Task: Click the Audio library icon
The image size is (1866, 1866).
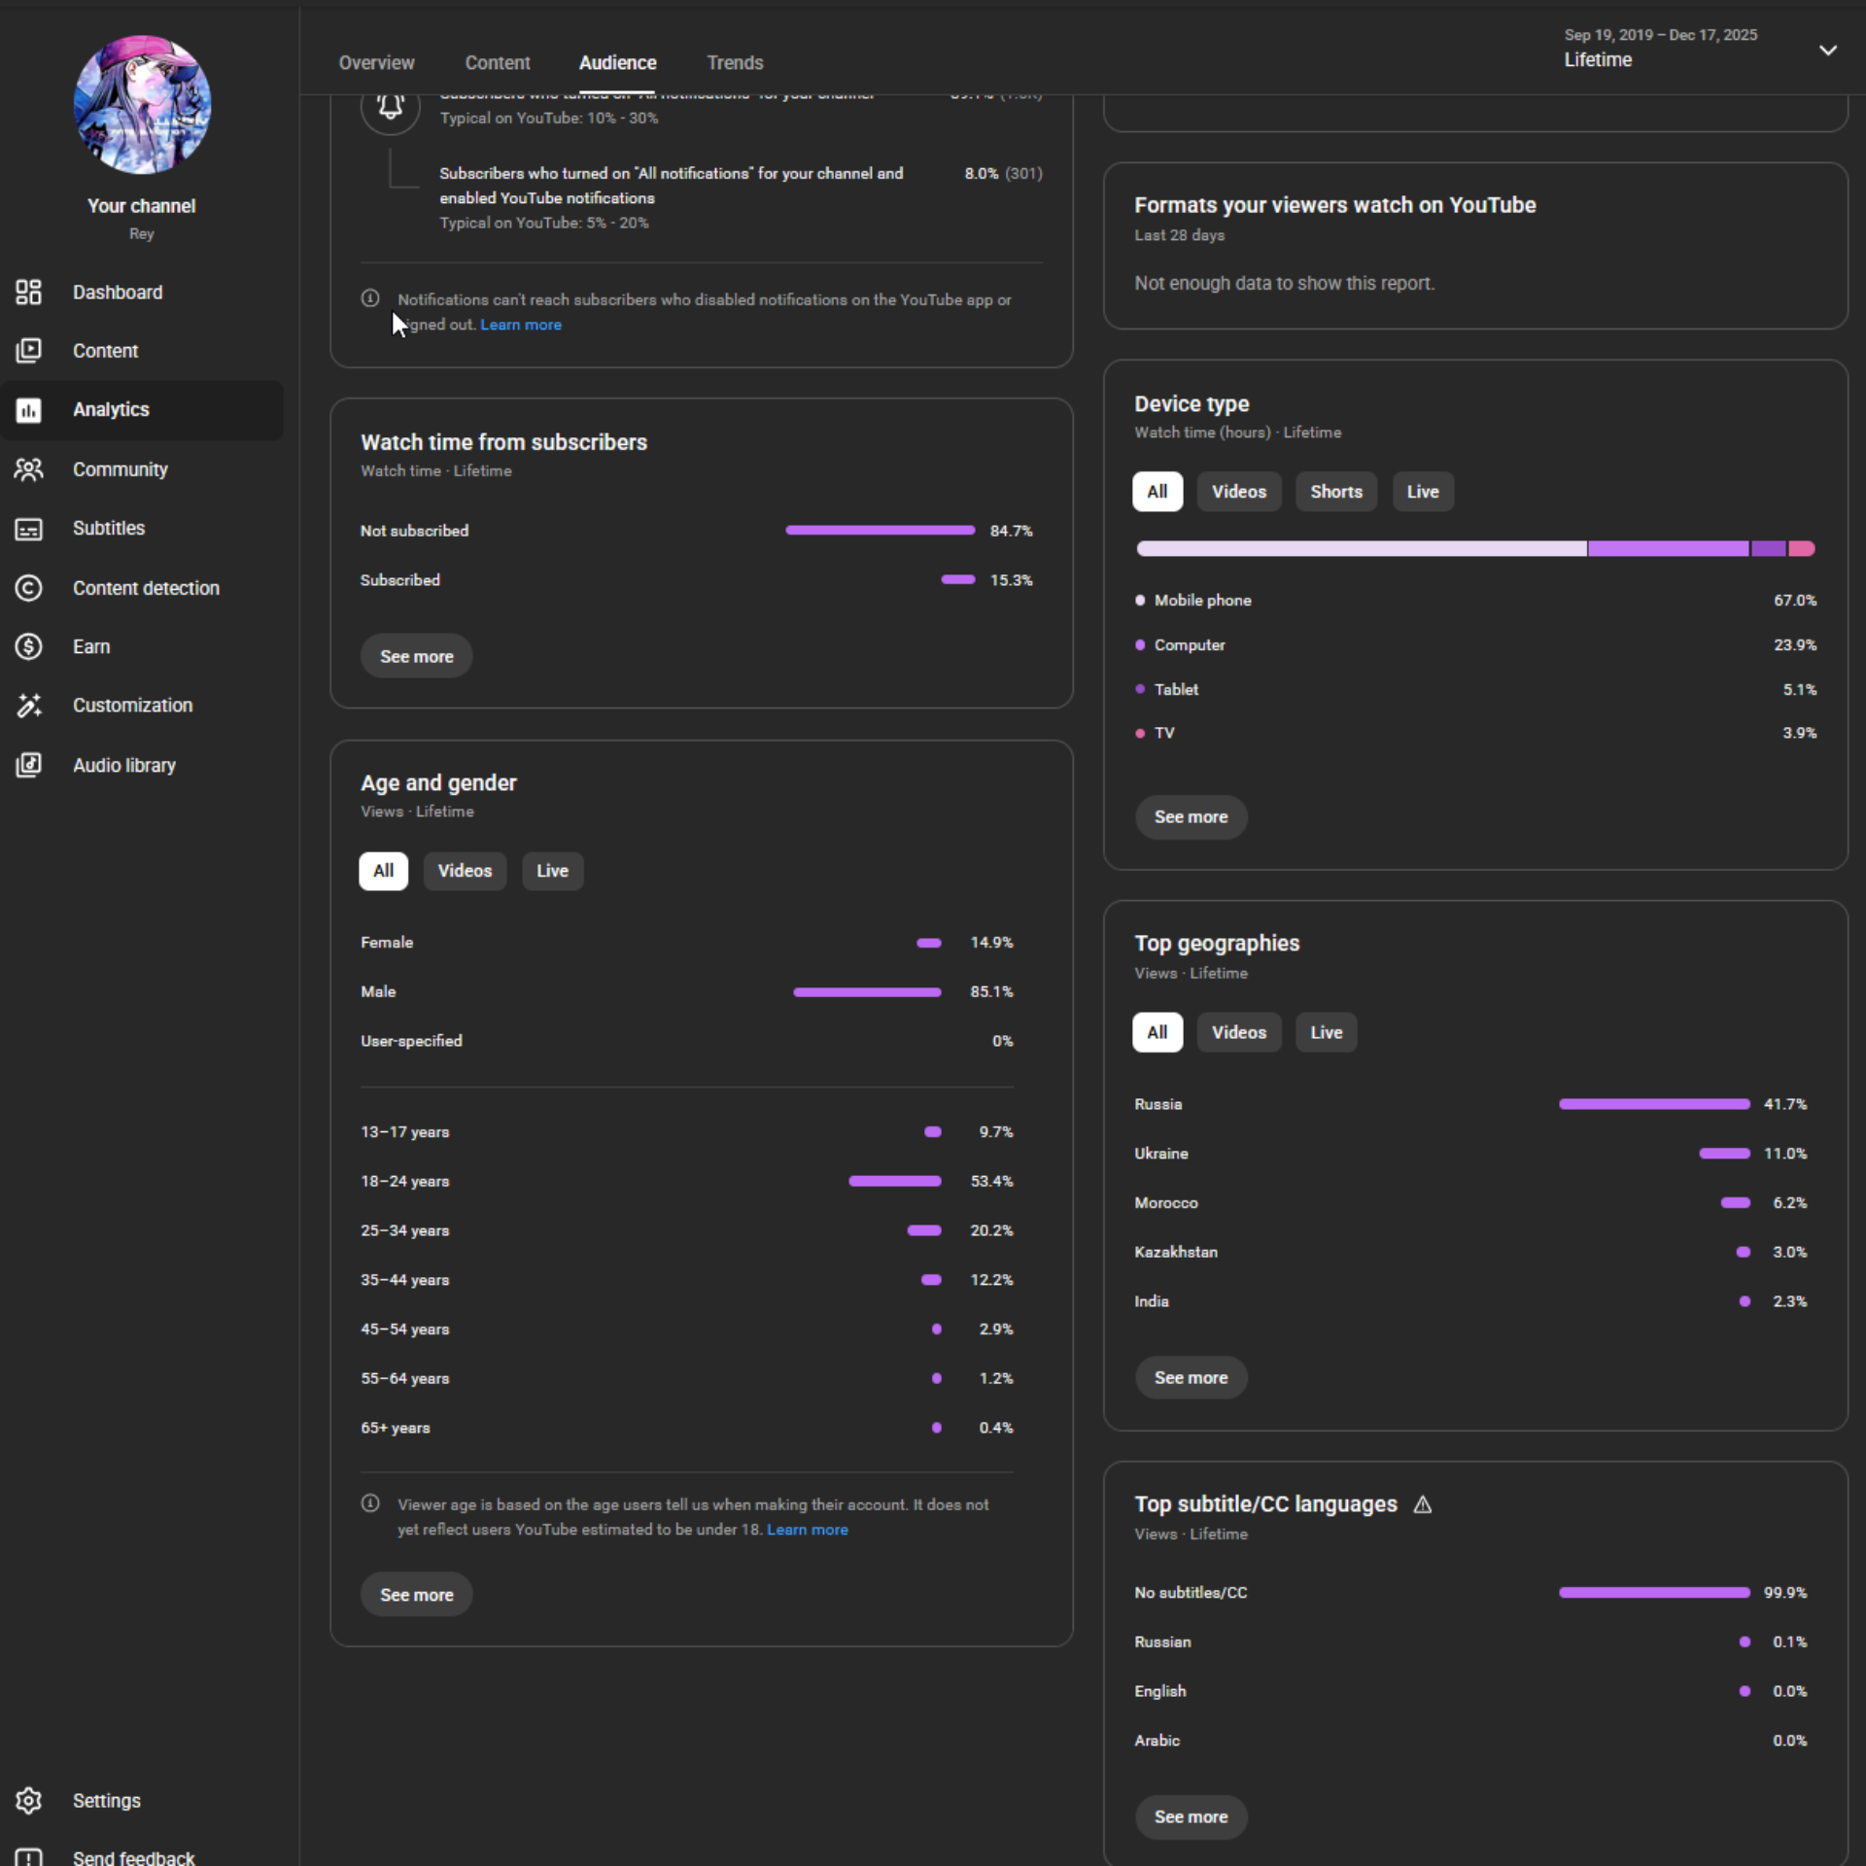Action: (x=28, y=765)
